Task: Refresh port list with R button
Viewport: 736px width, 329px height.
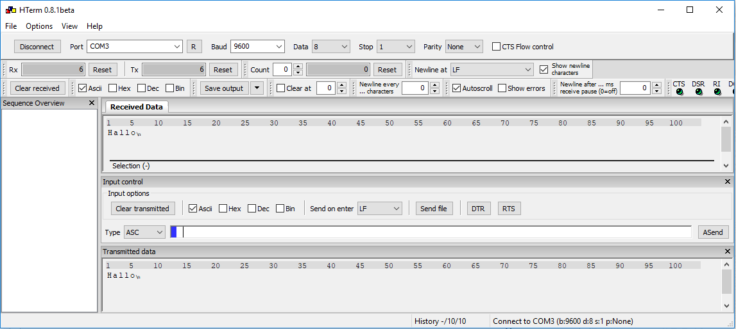Action: [x=194, y=47]
